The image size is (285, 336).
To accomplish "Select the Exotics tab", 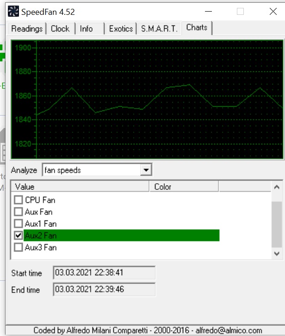I will pyautogui.click(x=121, y=28).
